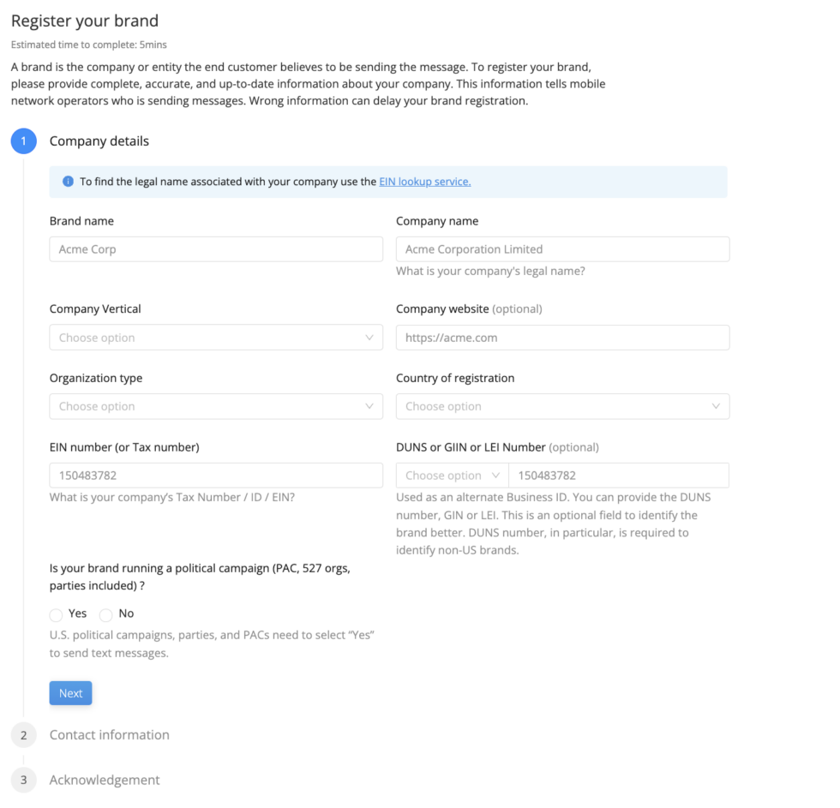Open the Country of registration dropdown
Viewport: 840px width, 808px height.
(x=561, y=406)
